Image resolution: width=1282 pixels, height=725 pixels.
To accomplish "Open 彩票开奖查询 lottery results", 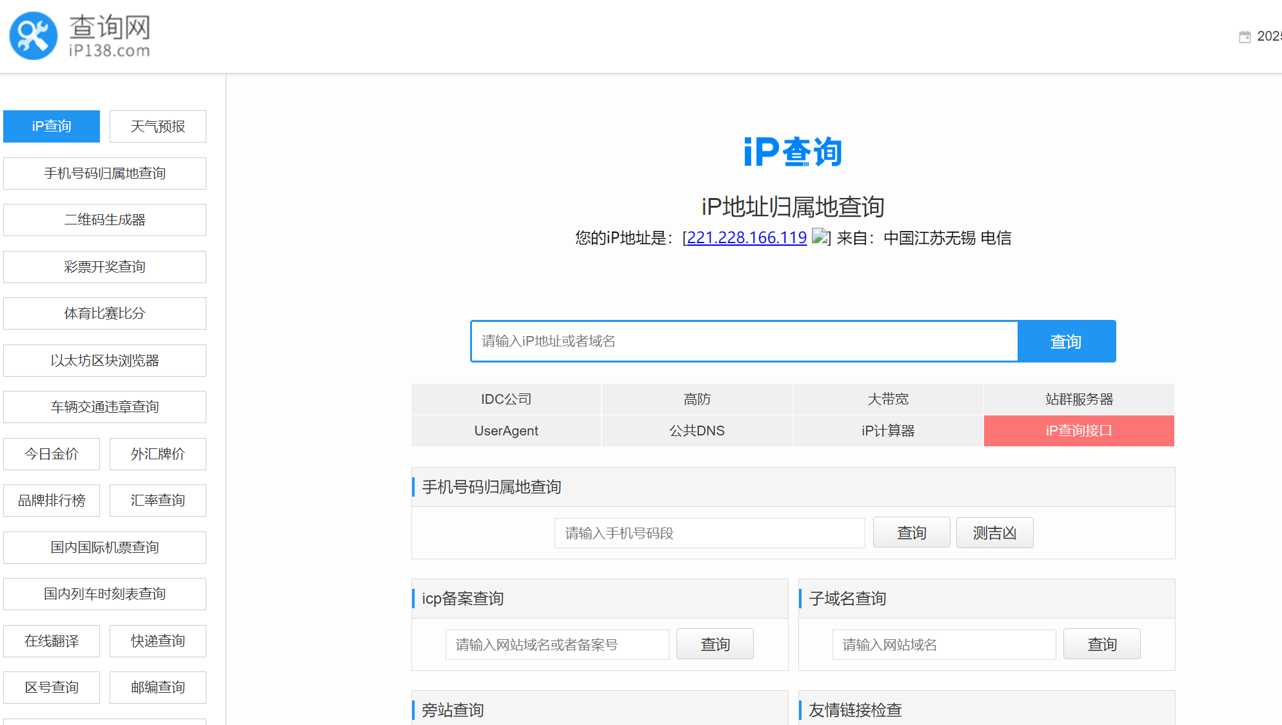I will point(104,266).
